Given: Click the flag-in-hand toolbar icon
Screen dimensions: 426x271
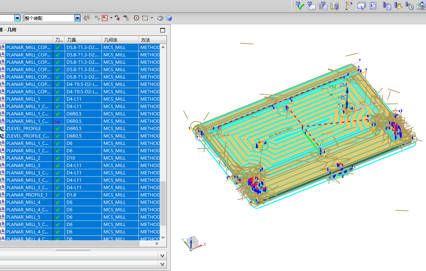Looking at the screenshot, I should coord(348,6).
